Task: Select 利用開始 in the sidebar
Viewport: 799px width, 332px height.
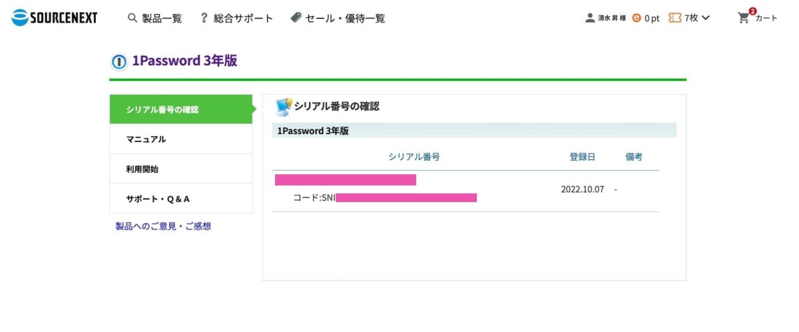Action: point(180,169)
